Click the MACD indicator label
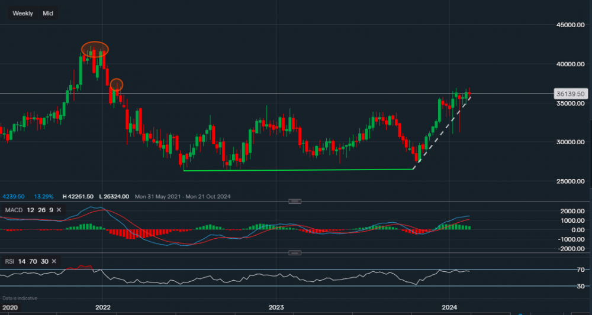The image size is (592, 315). coord(13,210)
